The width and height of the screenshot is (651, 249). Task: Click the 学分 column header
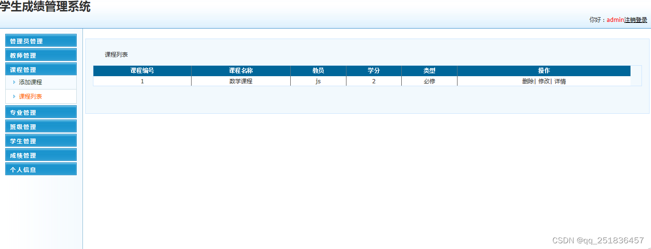pyautogui.click(x=374, y=70)
